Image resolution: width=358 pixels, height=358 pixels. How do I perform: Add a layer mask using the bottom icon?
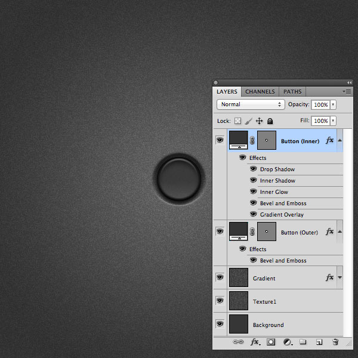[x=271, y=342]
